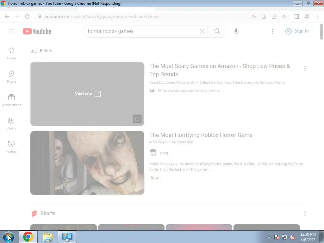Open the Filters option
This screenshot has height=243, width=324.
[41, 51]
